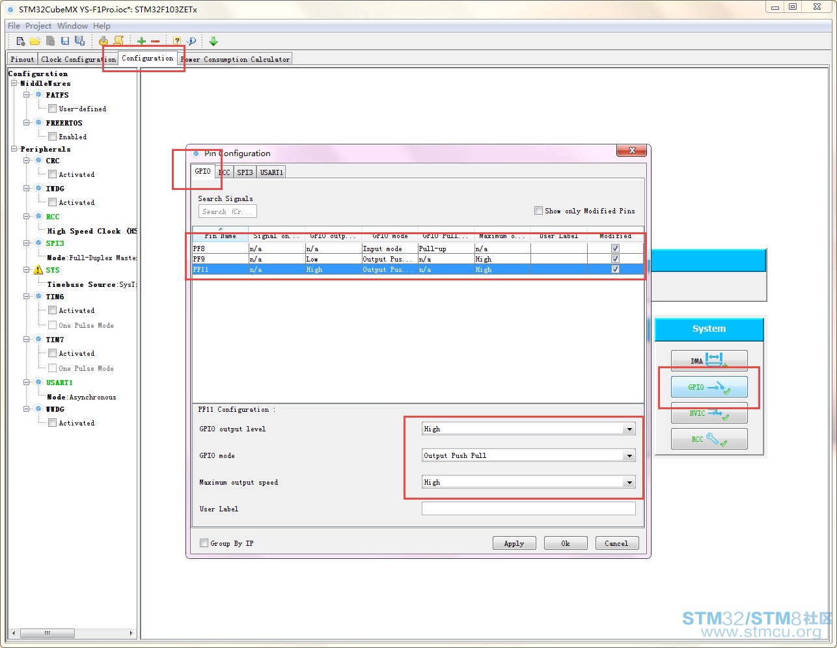Click the GPIO system button

[709, 387]
